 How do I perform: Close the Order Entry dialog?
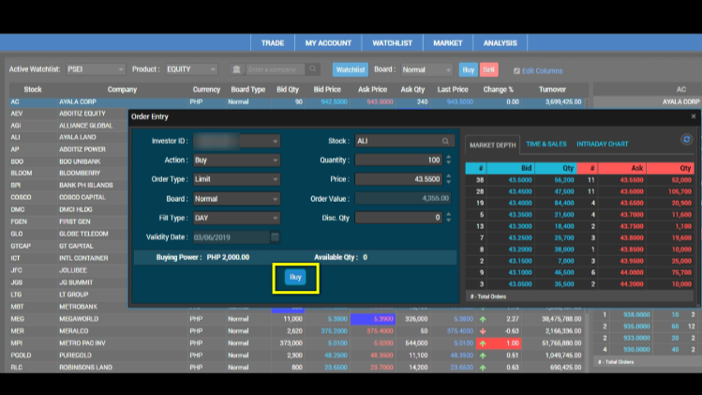(x=693, y=116)
